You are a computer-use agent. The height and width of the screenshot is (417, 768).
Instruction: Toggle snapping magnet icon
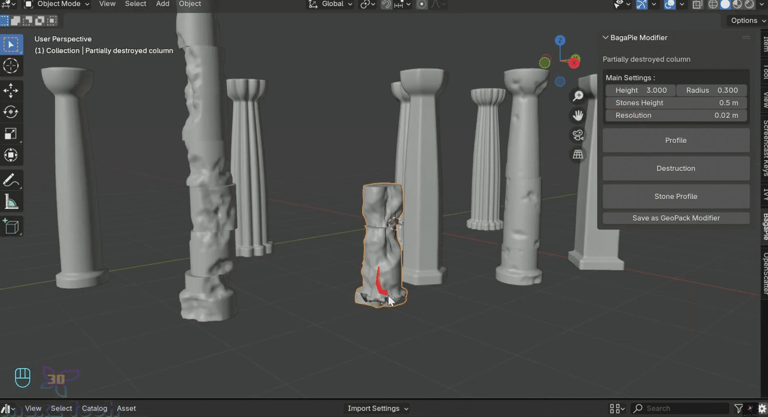pos(386,4)
